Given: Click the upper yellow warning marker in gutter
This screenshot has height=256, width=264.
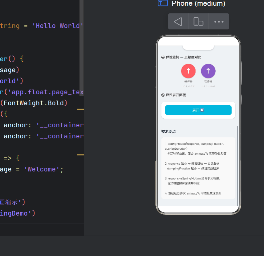Looking at the screenshot, I should pyautogui.click(x=80, y=109).
